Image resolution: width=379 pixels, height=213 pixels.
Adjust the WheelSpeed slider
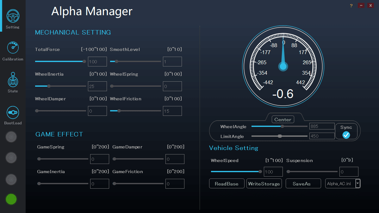tap(236, 172)
